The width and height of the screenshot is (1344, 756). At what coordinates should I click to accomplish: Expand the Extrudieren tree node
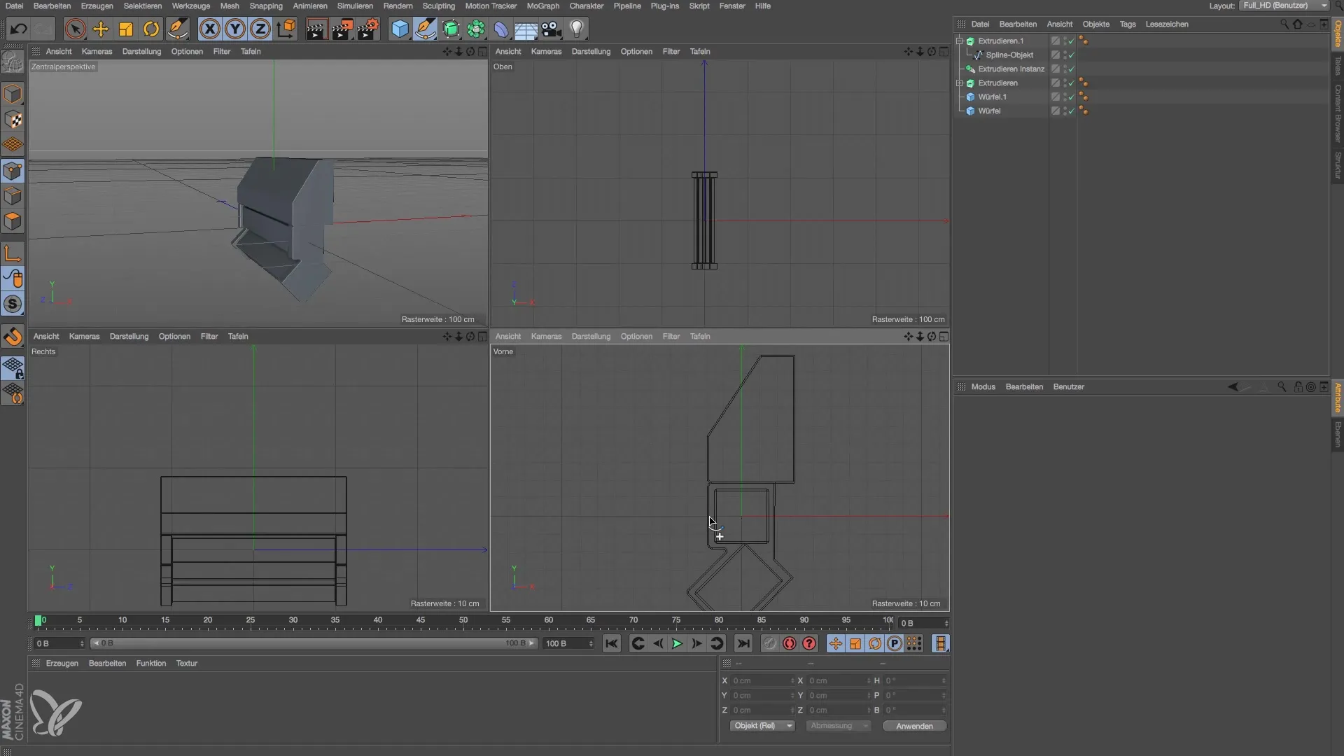coord(960,83)
